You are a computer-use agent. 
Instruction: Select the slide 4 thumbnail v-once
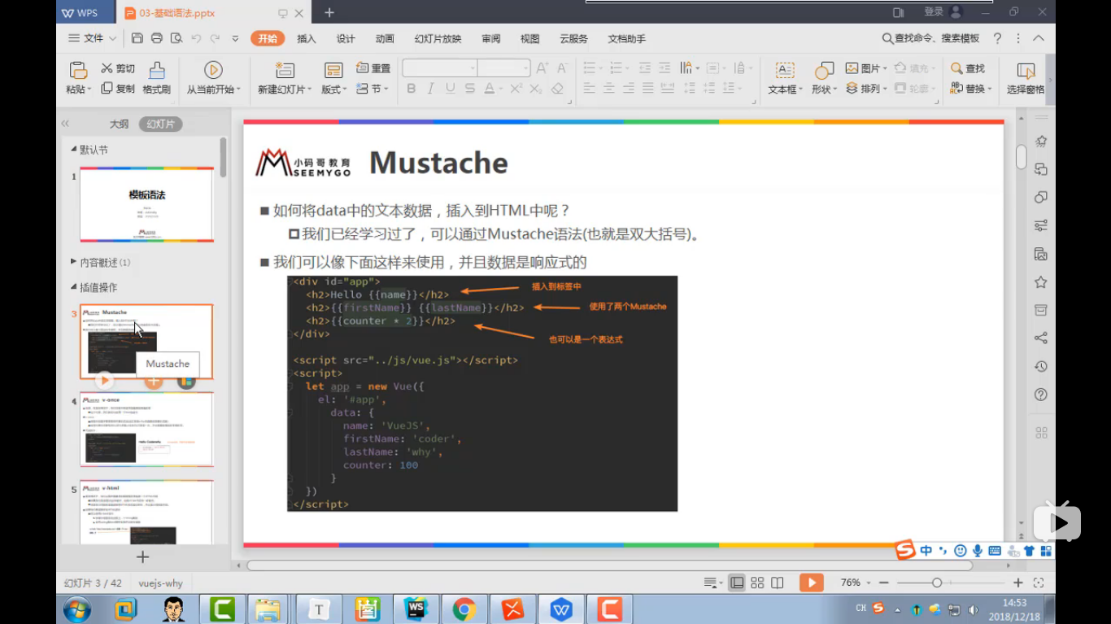click(146, 430)
